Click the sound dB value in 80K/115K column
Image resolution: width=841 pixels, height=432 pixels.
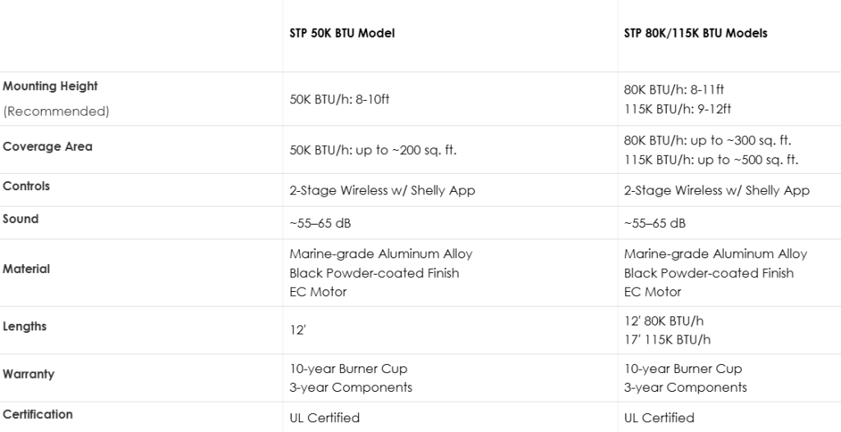point(655,223)
